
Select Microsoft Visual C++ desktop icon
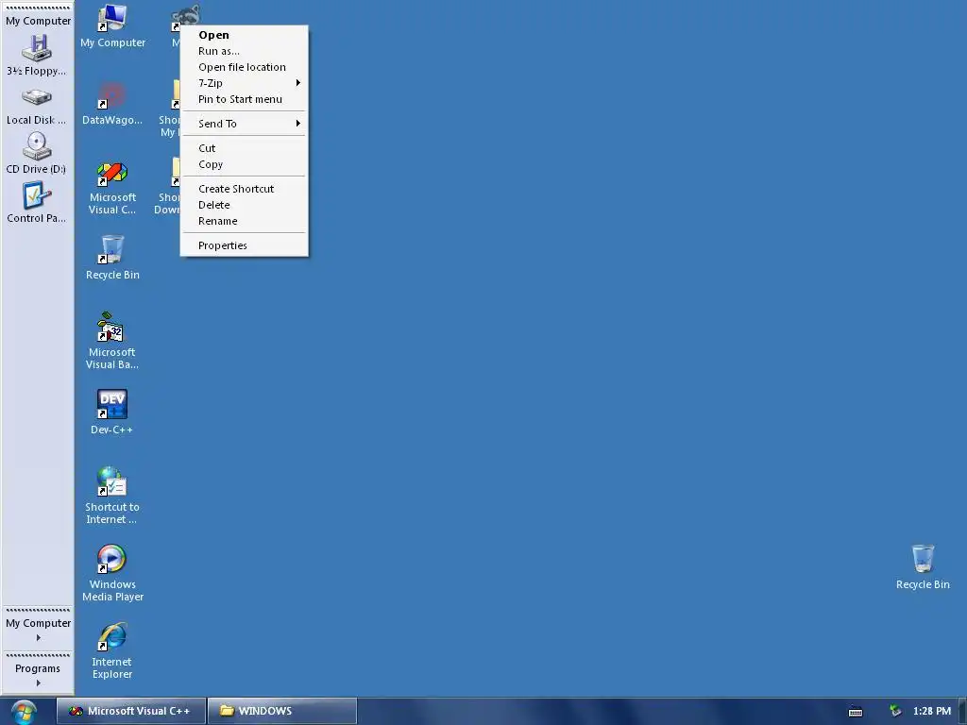click(112, 188)
